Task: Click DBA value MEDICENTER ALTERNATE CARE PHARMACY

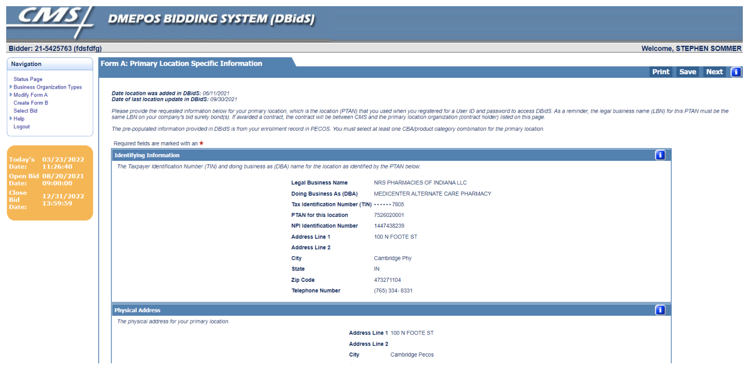Action: [x=433, y=194]
